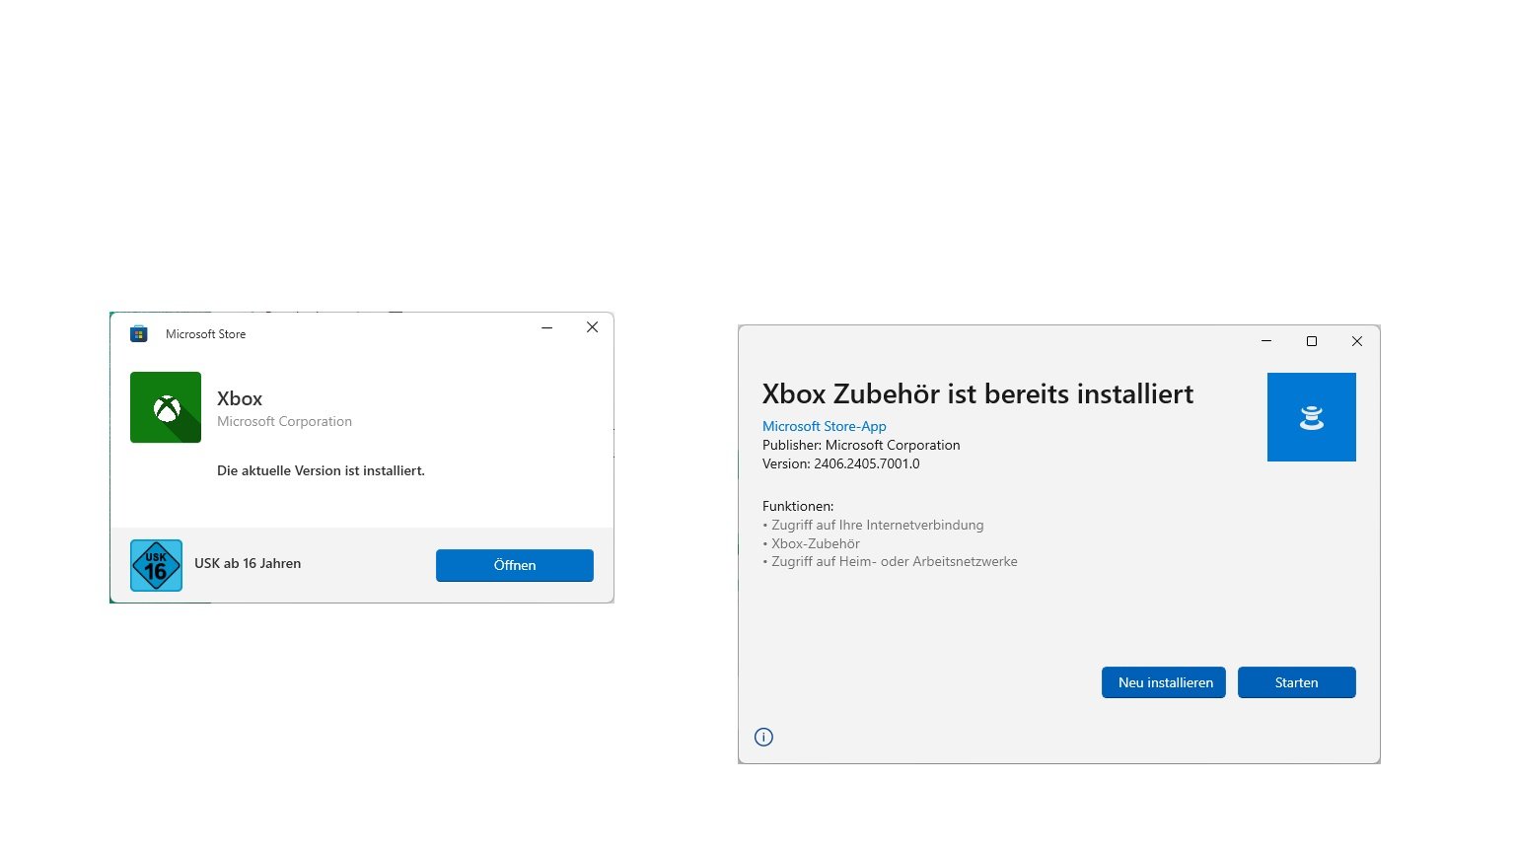Click the Microsoft Store logo in title bar

click(139, 334)
